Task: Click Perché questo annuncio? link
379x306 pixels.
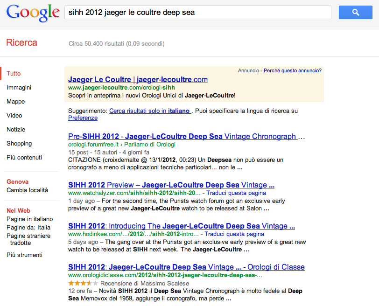Action: [x=292, y=70]
